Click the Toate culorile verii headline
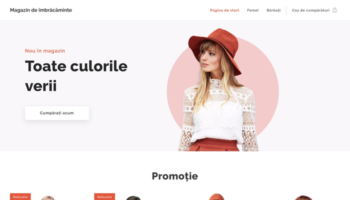The image size is (350, 200). (76, 76)
